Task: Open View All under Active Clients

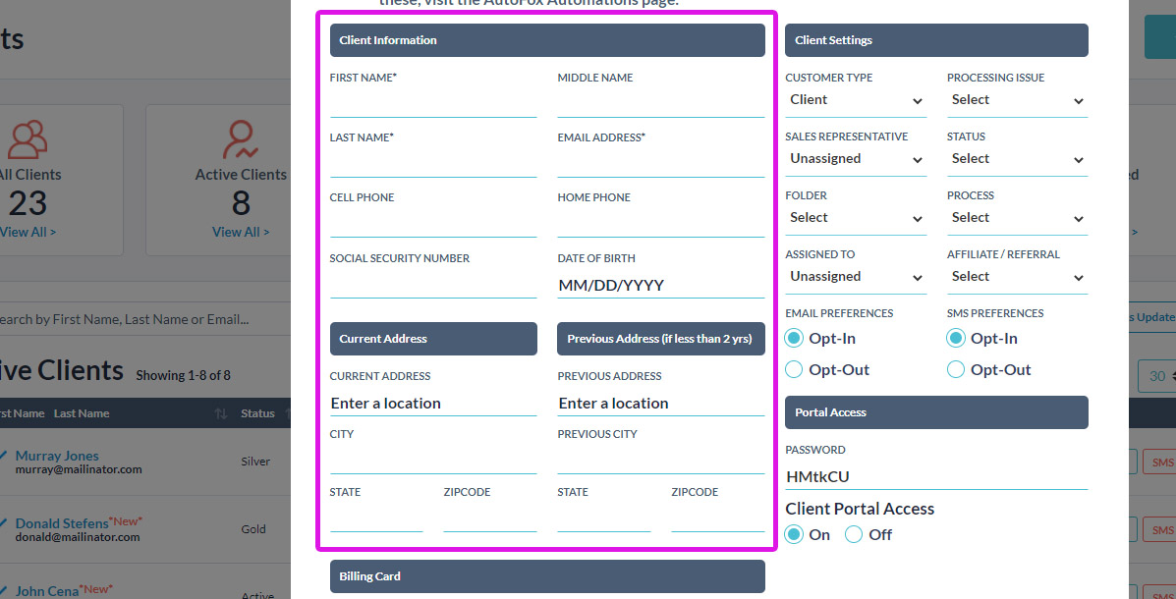Action: tap(241, 231)
